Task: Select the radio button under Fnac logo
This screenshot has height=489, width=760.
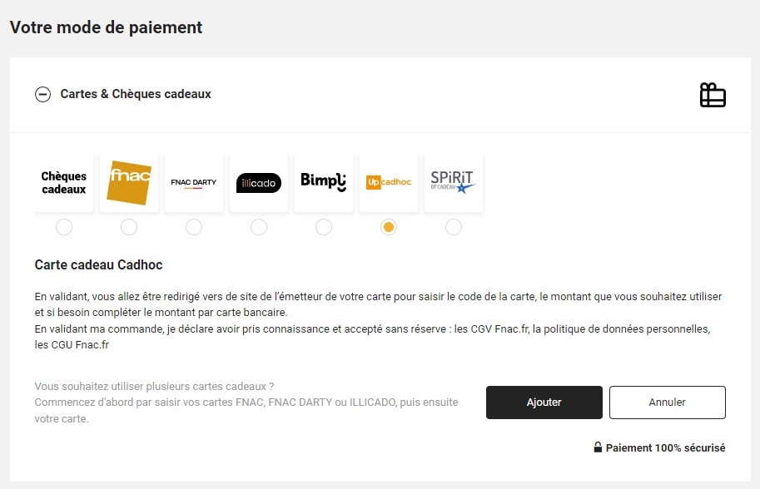Action: tap(129, 227)
